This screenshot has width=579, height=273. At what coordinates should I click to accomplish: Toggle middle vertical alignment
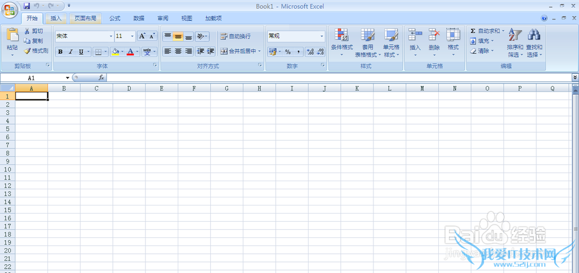point(178,36)
